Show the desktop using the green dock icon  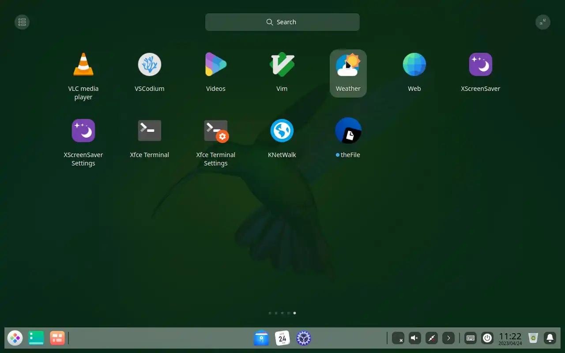click(36, 338)
